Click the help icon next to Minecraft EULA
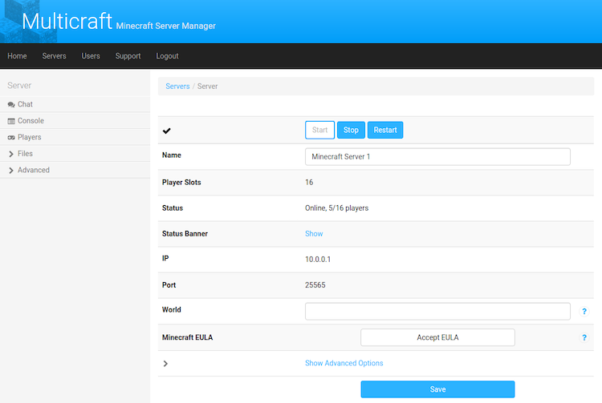Screen dimensions: 602x403 coord(584,337)
